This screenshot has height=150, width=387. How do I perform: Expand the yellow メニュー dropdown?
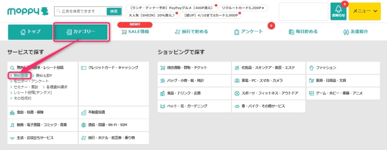pyautogui.click(x=365, y=11)
